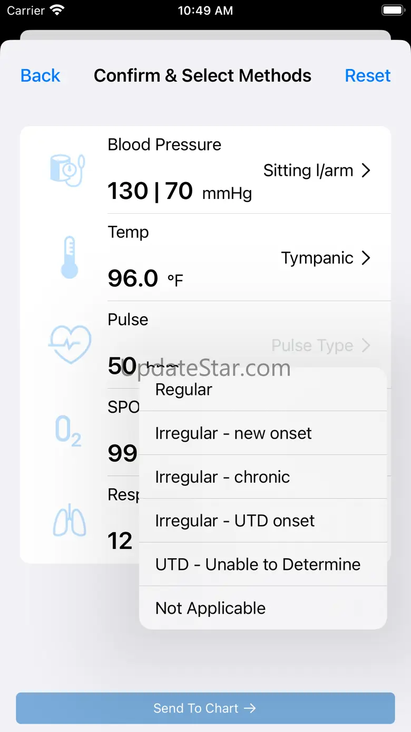Open the Sitting l/arm position selector
This screenshot has height=732, width=411.
pos(317,170)
